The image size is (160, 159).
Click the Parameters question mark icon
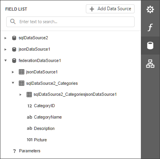(14, 151)
